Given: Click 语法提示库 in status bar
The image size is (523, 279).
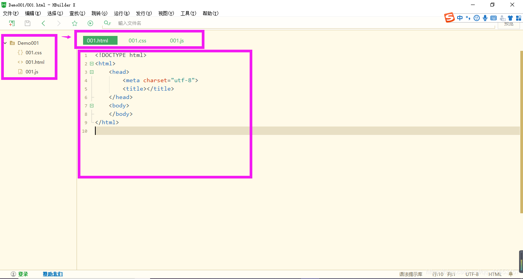Looking at the screenshot, I should tap(411, 274).
